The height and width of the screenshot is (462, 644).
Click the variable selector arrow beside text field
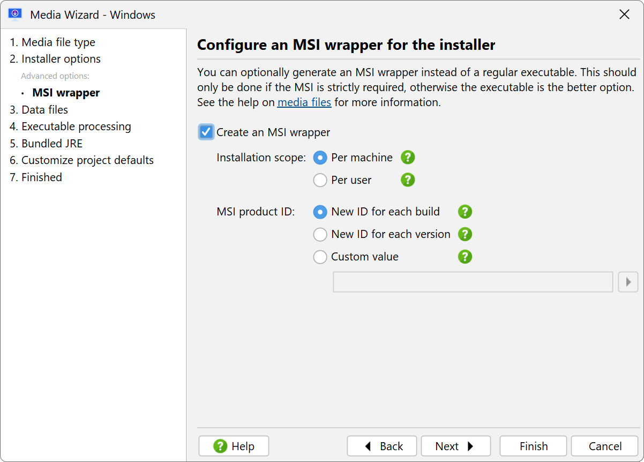(x=628, y=282)
